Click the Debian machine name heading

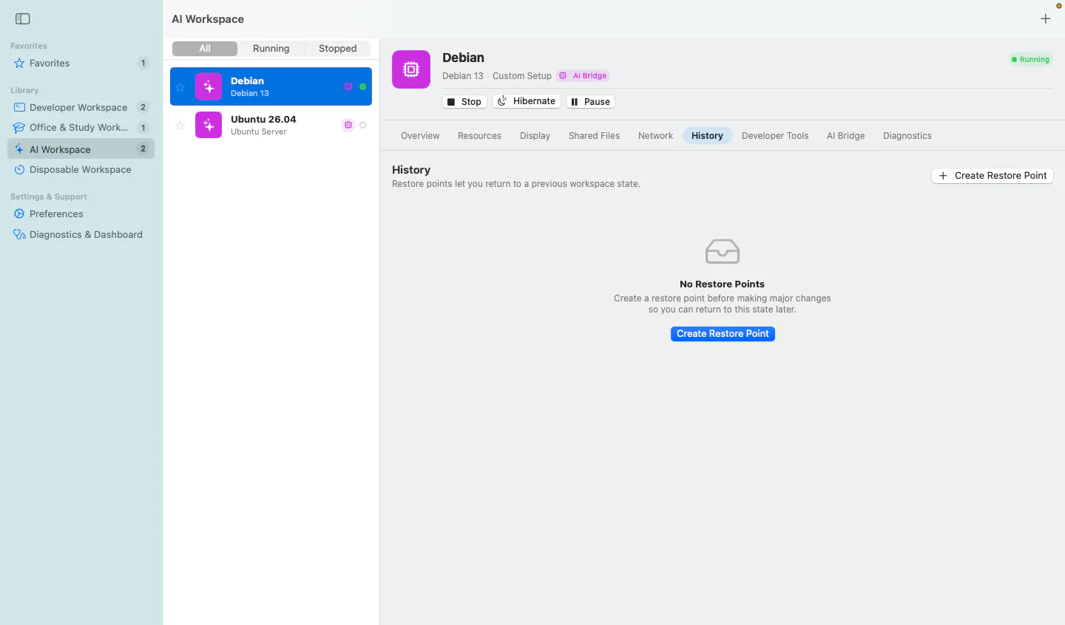click(x=463, y=58)
